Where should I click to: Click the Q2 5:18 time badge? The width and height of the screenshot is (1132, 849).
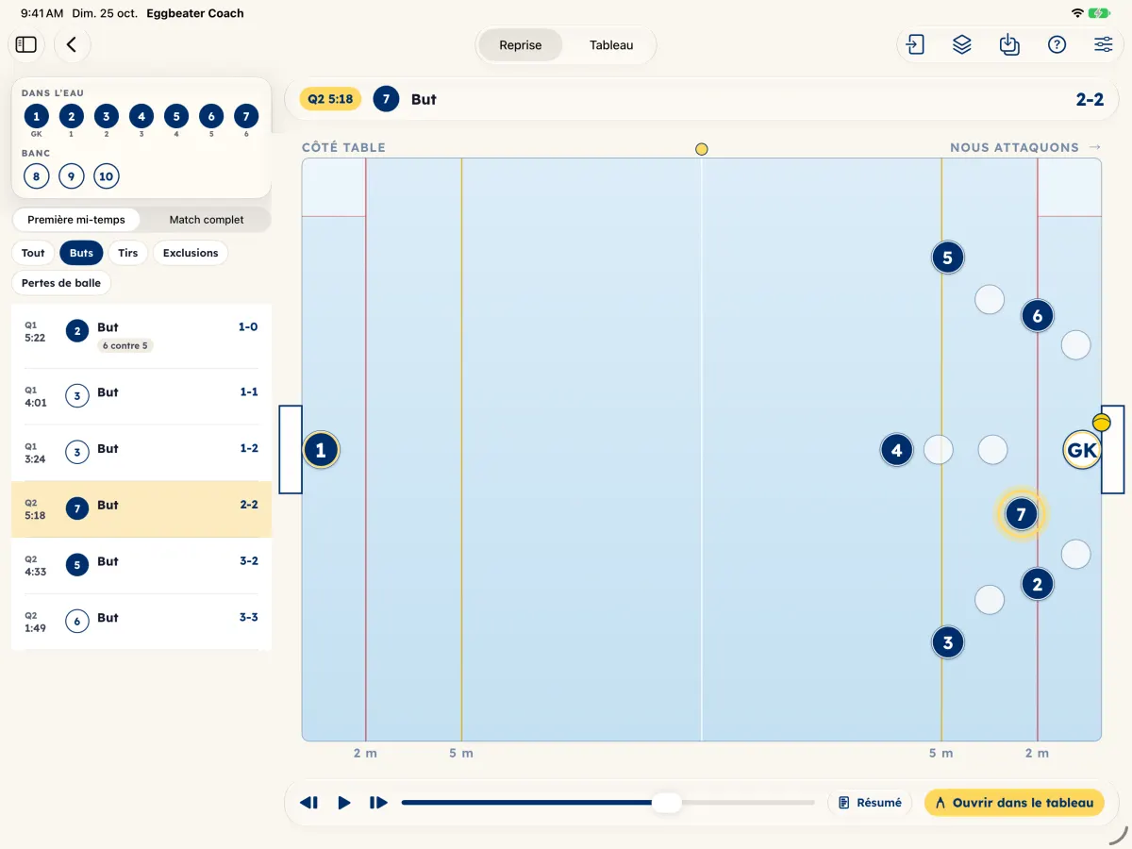point(330,99)
